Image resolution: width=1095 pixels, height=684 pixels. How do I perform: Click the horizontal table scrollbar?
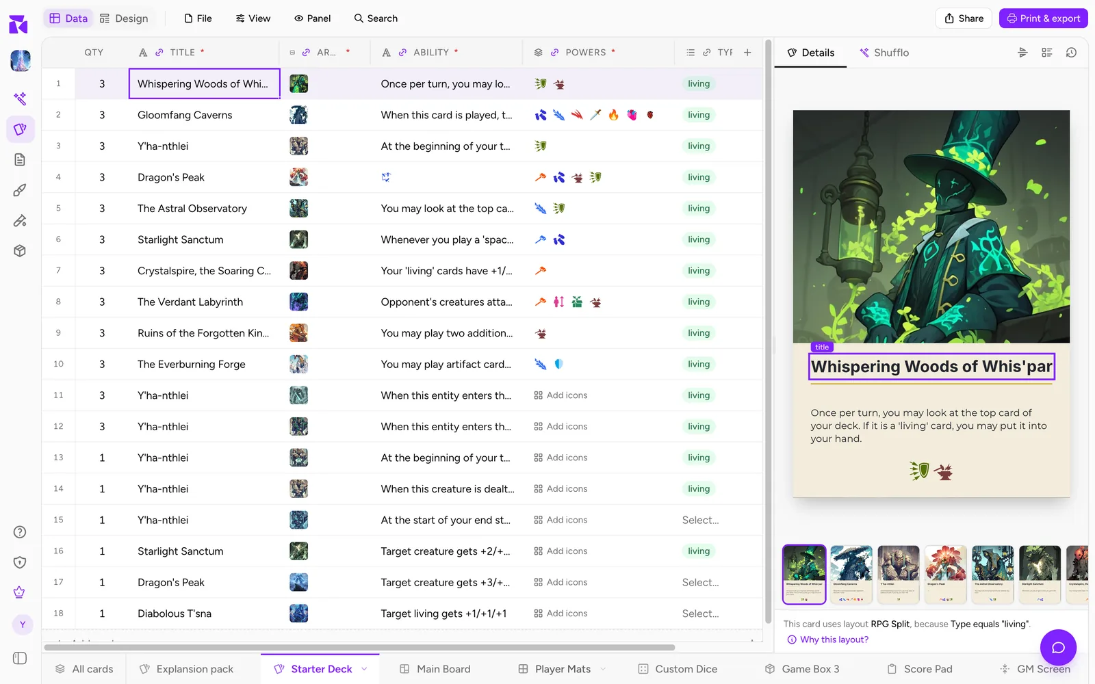(x=359, y=647)
